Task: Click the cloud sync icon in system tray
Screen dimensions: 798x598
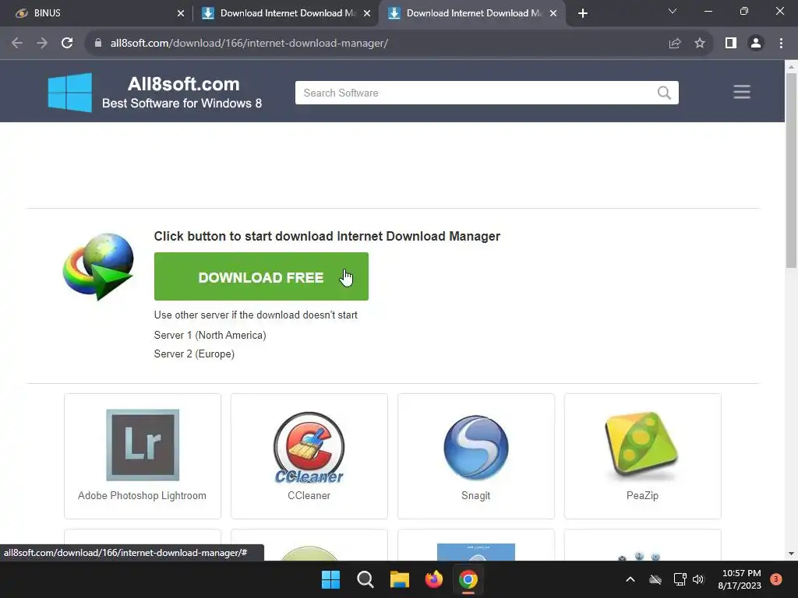Action: click(x=655, y=579)
